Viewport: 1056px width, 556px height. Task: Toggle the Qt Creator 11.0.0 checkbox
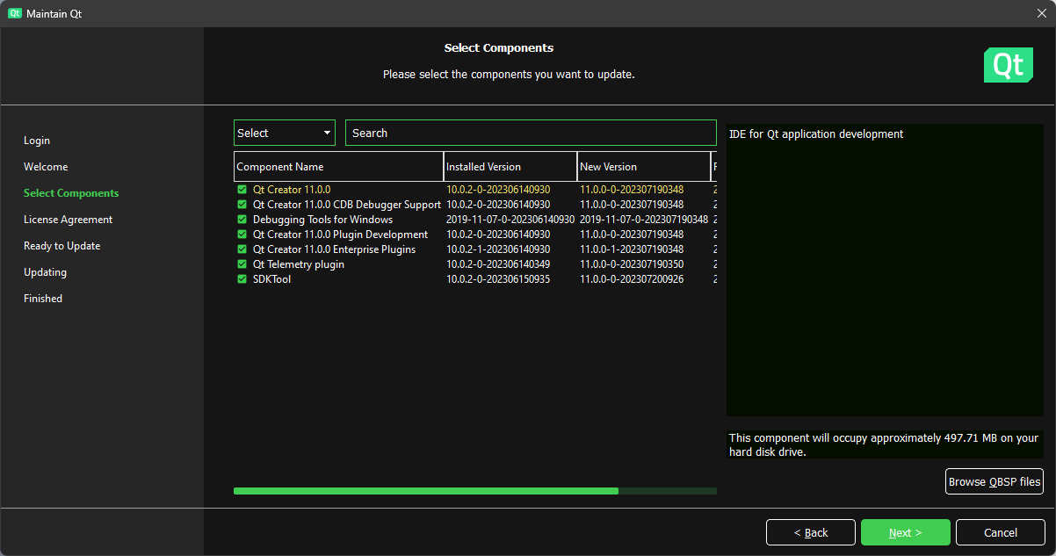242,190
